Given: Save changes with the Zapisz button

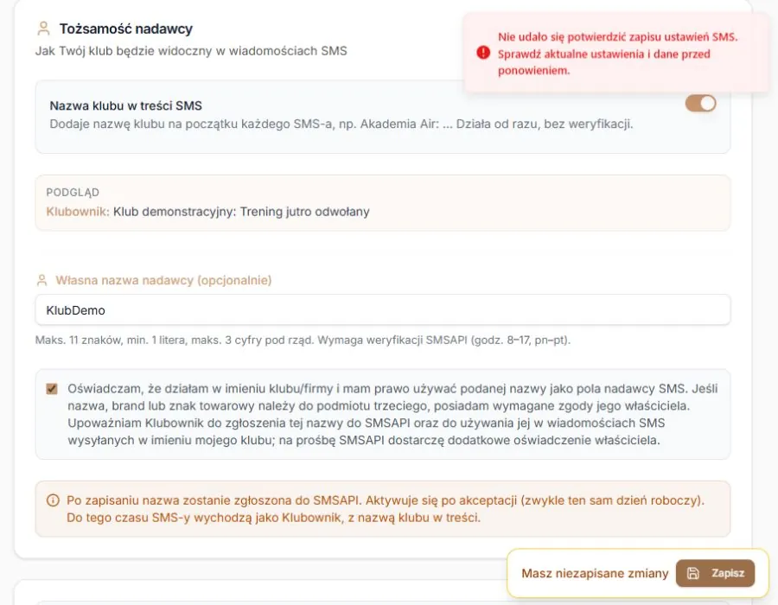Looking at the screenshot, I should (x=715, y=573).
